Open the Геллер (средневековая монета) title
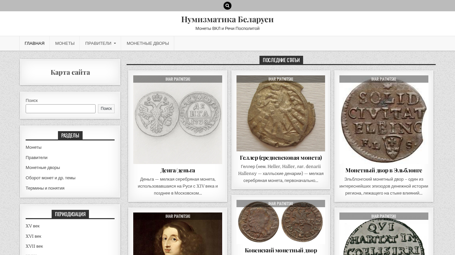 (x=281, y=157)
